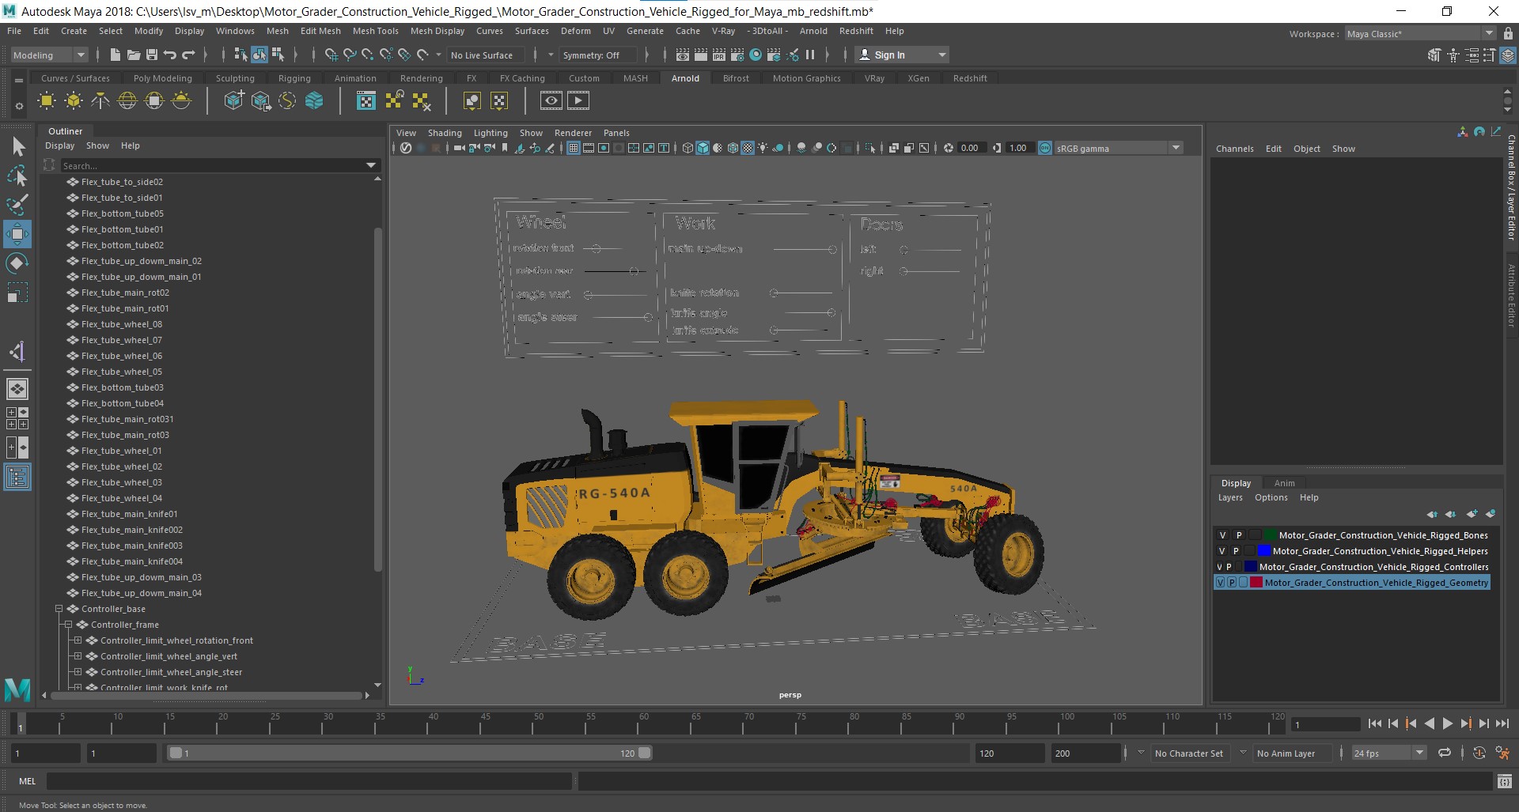
Task: Pick the Paint selection tool
Action: point(17,205)
